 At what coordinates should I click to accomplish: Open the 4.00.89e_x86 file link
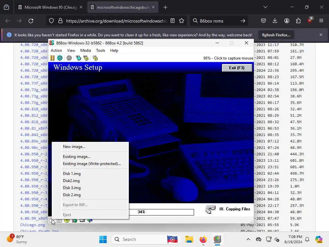coord(34,141)
